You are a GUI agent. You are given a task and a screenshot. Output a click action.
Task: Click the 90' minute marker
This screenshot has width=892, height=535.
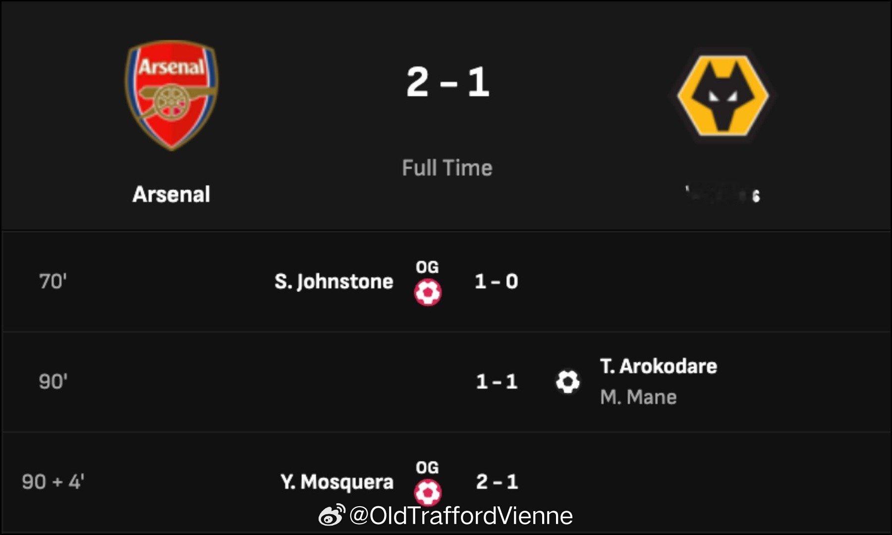[x=53, y=381]
